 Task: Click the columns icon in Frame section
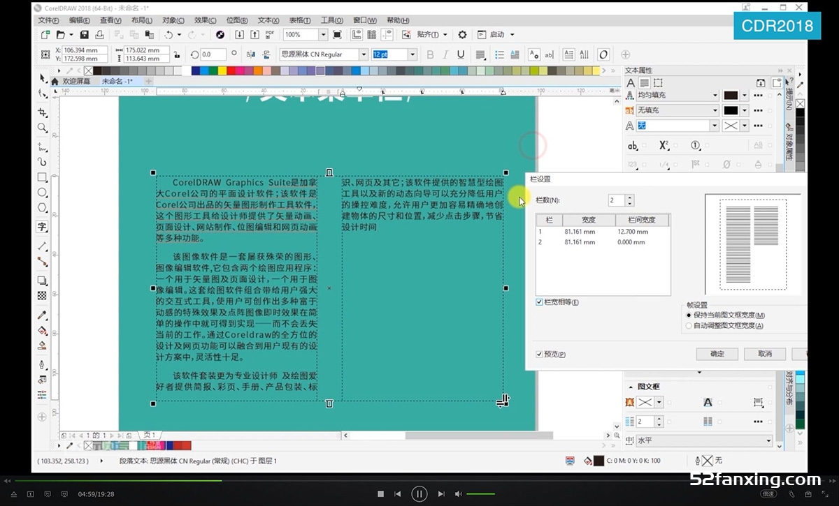point(631,421)
